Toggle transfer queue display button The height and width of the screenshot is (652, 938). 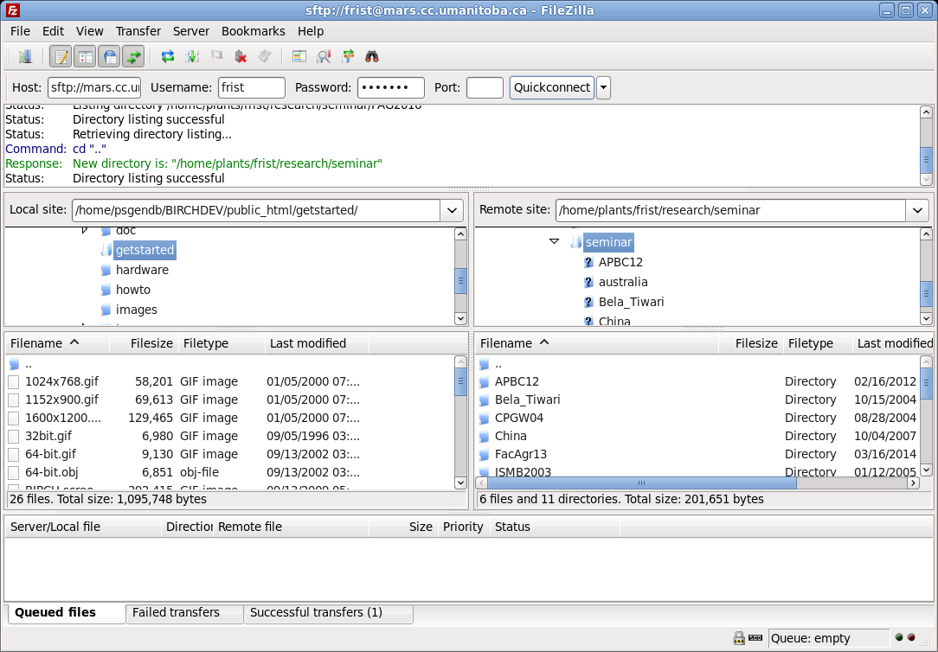pyautogui.click(x=133, y=57)
